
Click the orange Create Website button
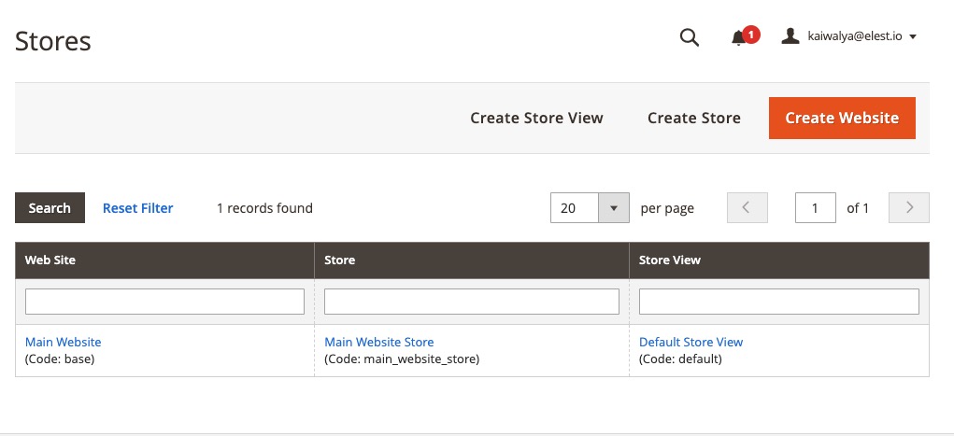[842, 118]
